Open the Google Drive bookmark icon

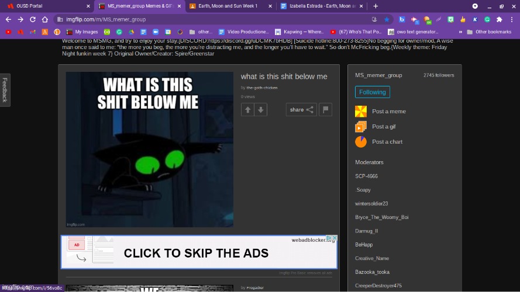(132, 32)
